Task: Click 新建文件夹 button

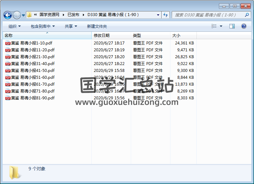Action: [97, 26]
